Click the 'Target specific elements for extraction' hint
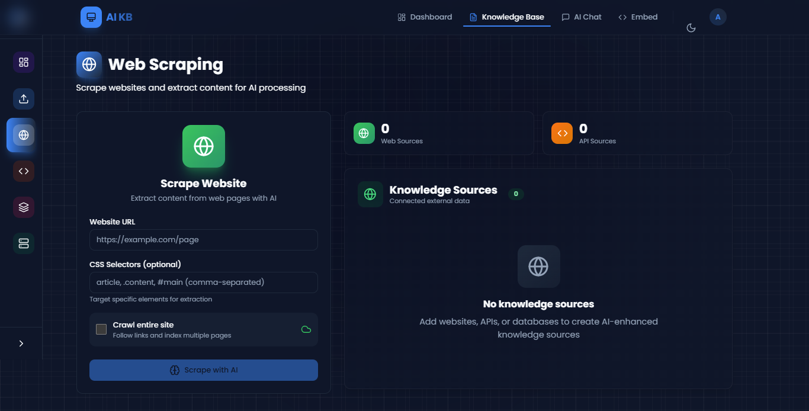809x411 pixels. 150,299
